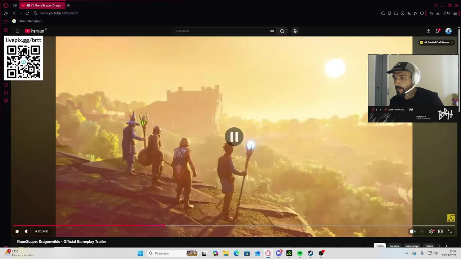The image size is (461, 259).
Task: Select the Todos filter chip
Action: pyautogui.click(x=380, y=246)
